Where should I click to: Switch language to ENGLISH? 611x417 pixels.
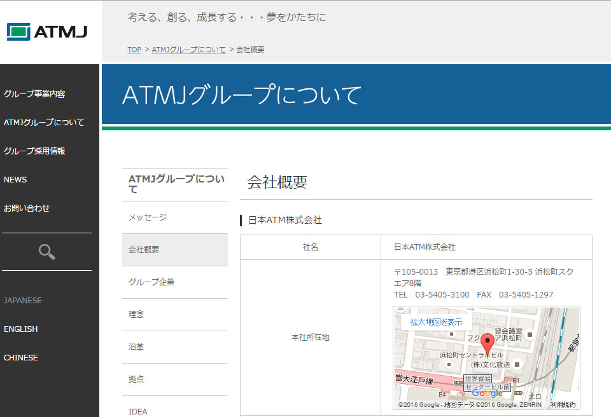click(20, 329)
